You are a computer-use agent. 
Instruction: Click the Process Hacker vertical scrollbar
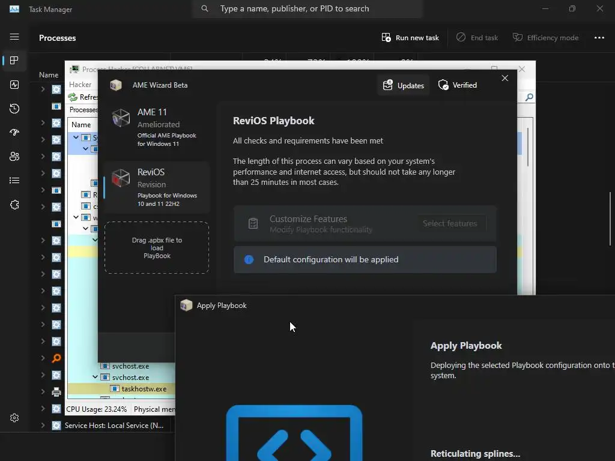(528, 147)
